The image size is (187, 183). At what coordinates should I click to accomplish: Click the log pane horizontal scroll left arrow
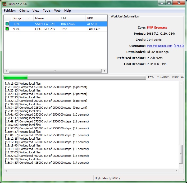pyautogui.click(x=6, y=171)
